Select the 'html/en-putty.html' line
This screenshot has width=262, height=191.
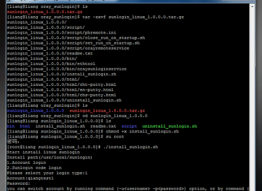60,90
